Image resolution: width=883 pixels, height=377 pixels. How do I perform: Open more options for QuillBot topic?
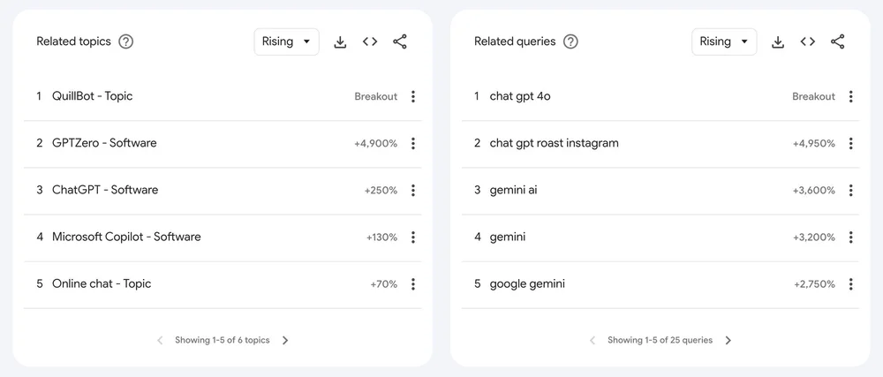[x=412, y=96]
